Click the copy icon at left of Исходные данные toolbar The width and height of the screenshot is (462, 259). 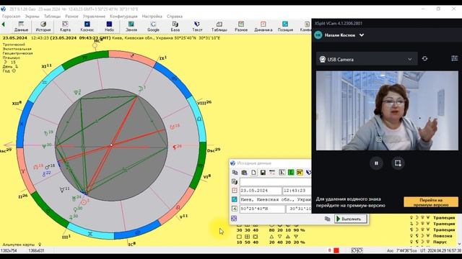235,173
